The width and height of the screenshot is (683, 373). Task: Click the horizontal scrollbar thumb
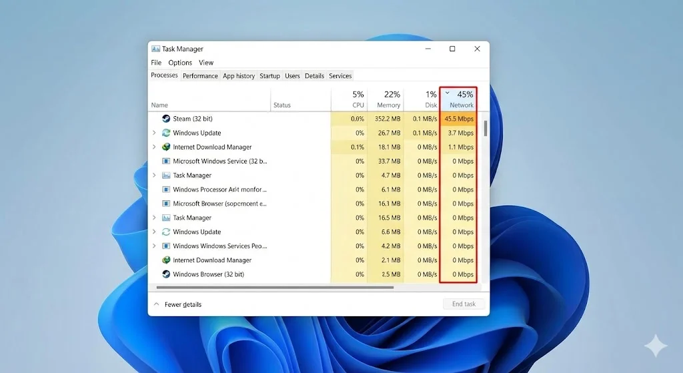coord(275,287)
